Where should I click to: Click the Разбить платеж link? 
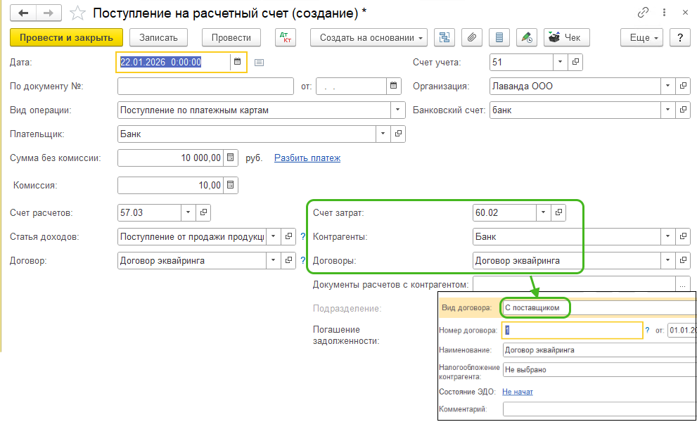pyautogui.click(x=307, y=158)
